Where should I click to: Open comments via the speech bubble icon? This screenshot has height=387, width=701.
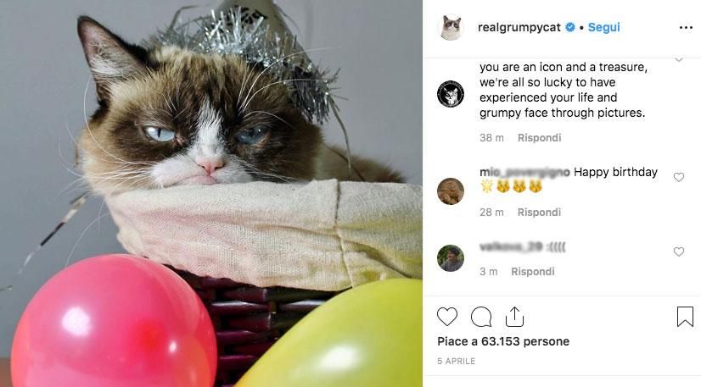click(481, 317)
